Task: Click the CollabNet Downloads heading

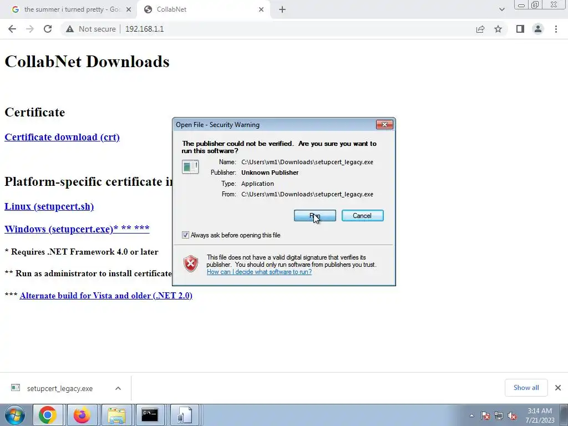Action: pos(87,62)
